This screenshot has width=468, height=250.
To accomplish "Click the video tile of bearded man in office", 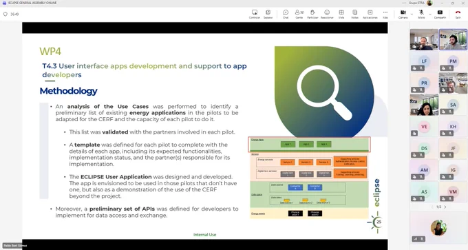I will (453, 83).
